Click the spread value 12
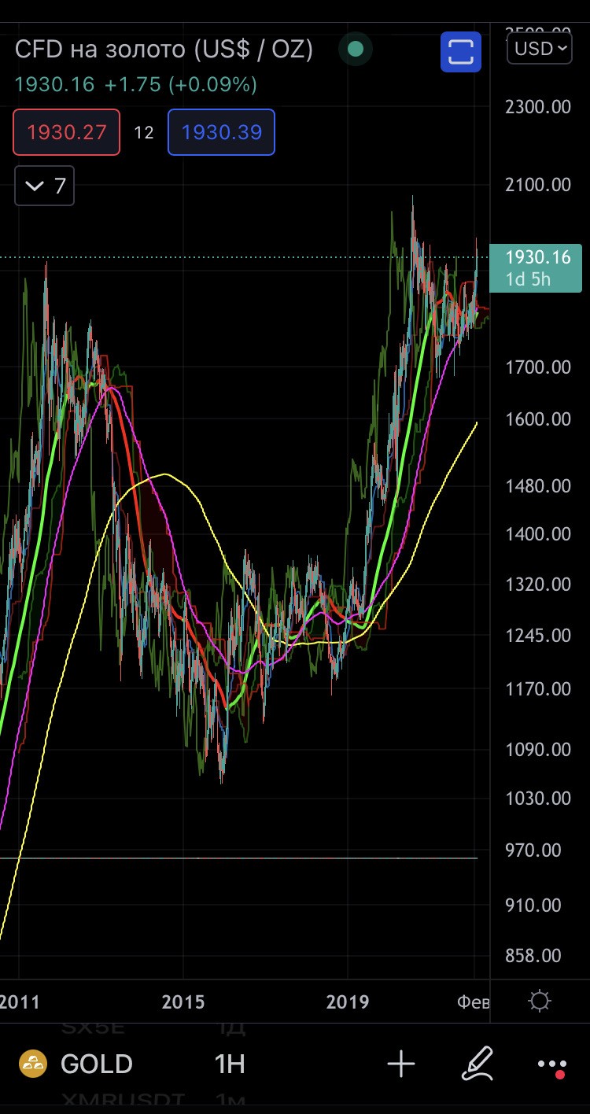590x1114 pixels. pyautogui.click(x=144, y=132)
